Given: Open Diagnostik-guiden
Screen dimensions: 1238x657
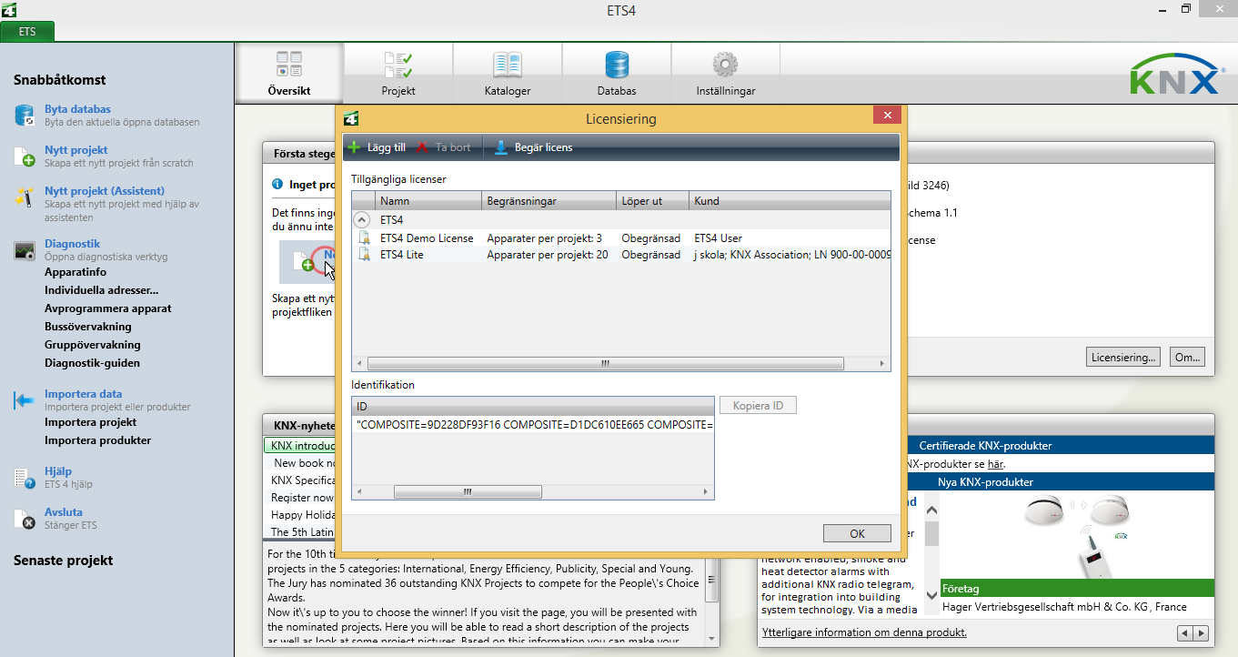Looking at the screenshot, I should click(x=93, y=363).
